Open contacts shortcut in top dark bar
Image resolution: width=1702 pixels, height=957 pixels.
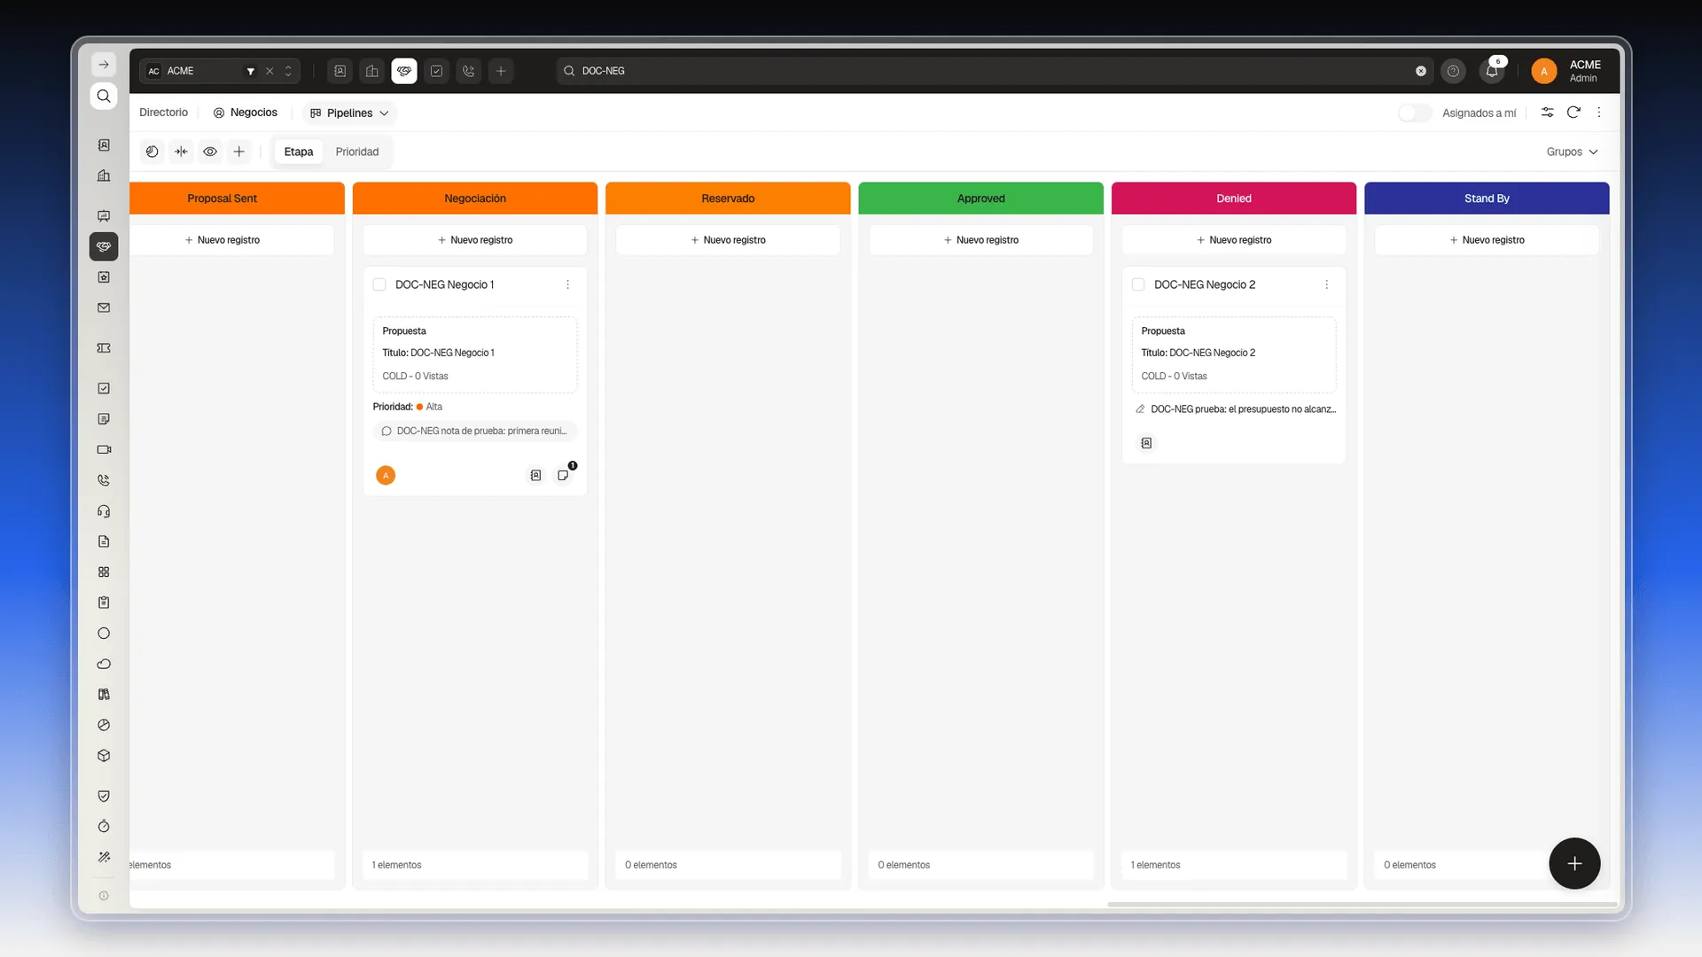(x=340, y=71)
